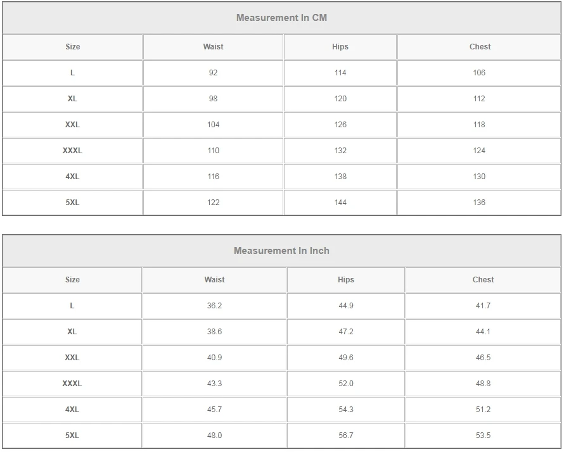Click the chest value 53.5 cell
Image resolution: width=564 pixels, height=452 pixels.
483,436
